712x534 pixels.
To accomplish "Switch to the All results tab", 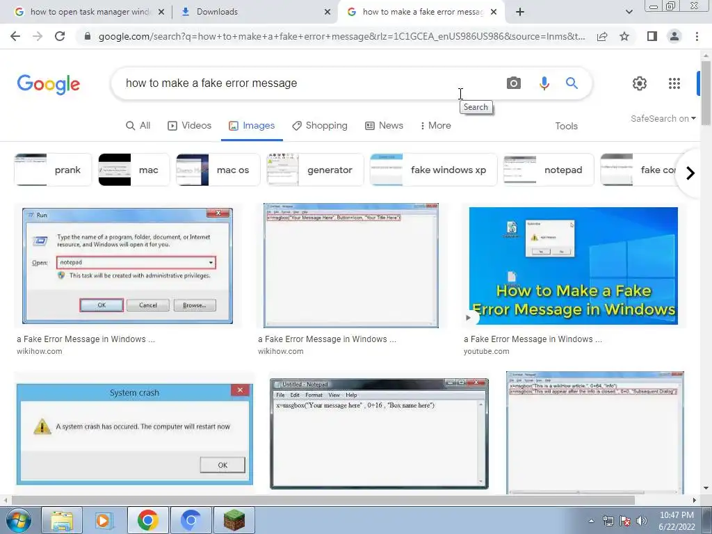I will 138,126.
